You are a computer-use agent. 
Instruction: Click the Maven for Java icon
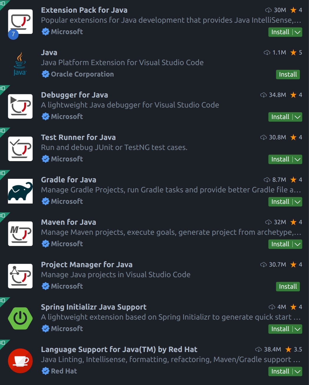coord(20,234)
